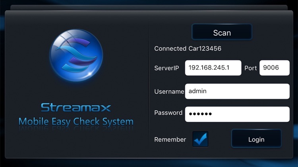
Task: Click into the Password field
Action: 237,114
